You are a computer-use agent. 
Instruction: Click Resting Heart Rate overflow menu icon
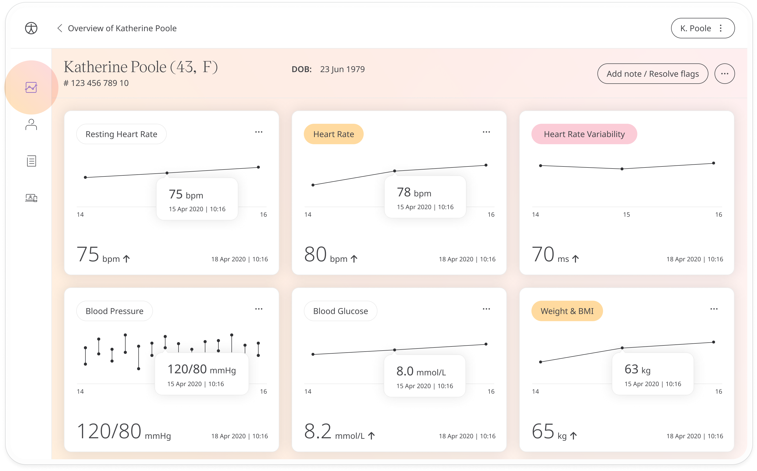point(259,132)
